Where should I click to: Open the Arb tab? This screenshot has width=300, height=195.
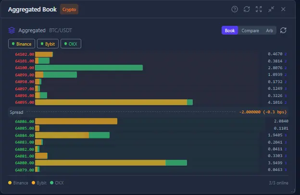pos(269,30)
